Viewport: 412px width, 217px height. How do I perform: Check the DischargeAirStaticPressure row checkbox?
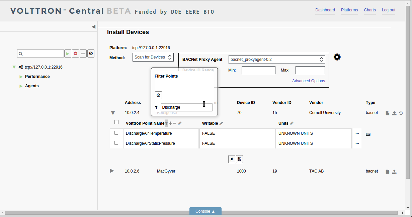(116, 143)
